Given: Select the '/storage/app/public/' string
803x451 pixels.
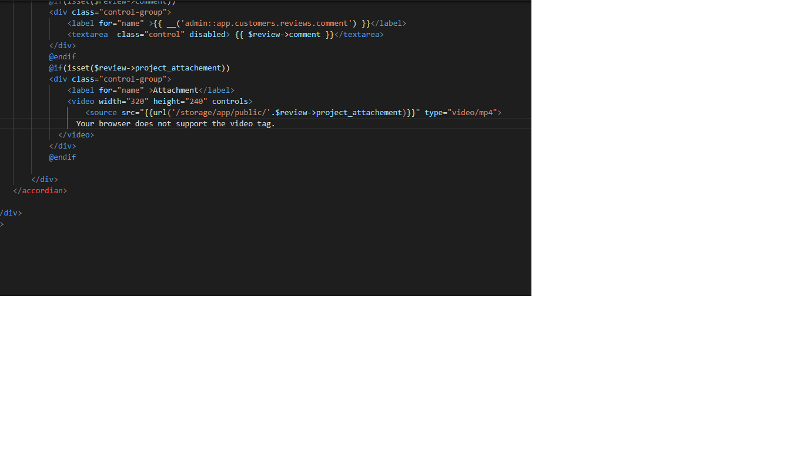Looking at the screenshot, I should tap(221, 113).
